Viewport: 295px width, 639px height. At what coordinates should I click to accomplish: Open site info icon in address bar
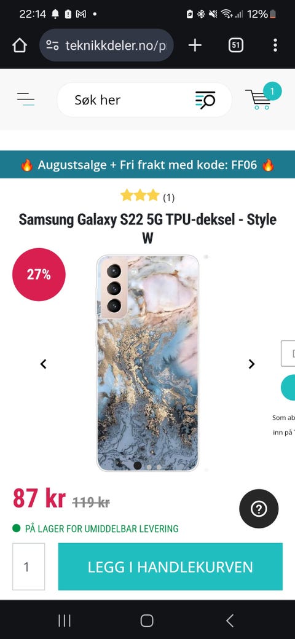[x=52, y=45]
